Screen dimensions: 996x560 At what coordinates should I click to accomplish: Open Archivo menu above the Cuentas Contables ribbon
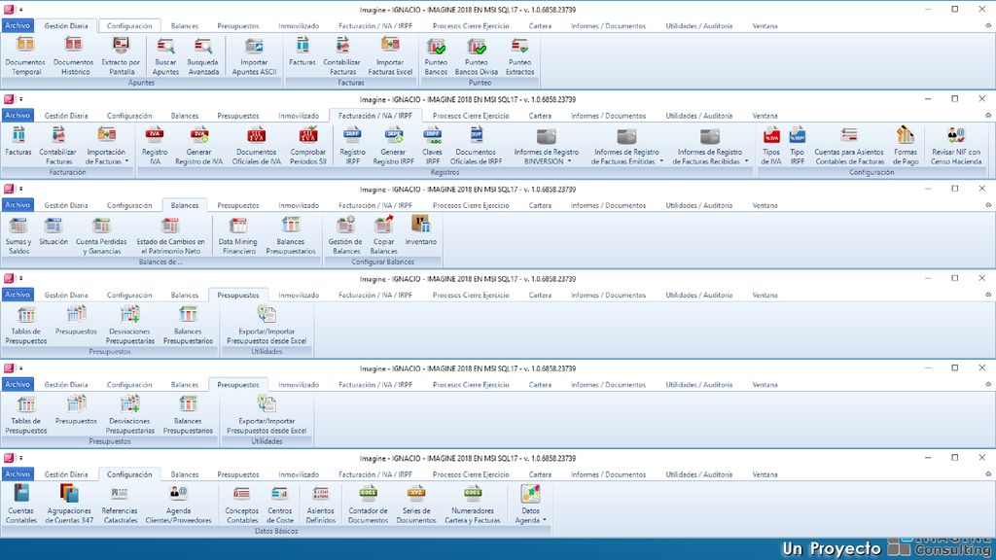(18, 474)
